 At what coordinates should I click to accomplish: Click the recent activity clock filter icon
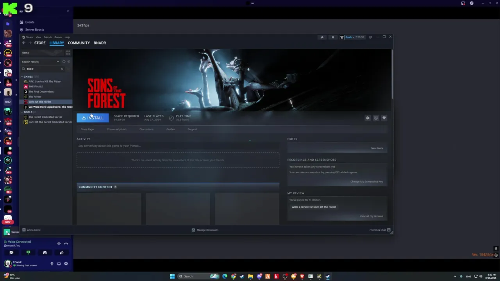tap(64, 62)
